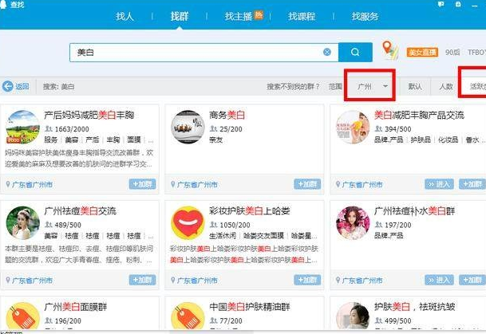Open the map location icon
This screenshot has width=486, height=334.
pyautogui.click(x=389, y=51)
